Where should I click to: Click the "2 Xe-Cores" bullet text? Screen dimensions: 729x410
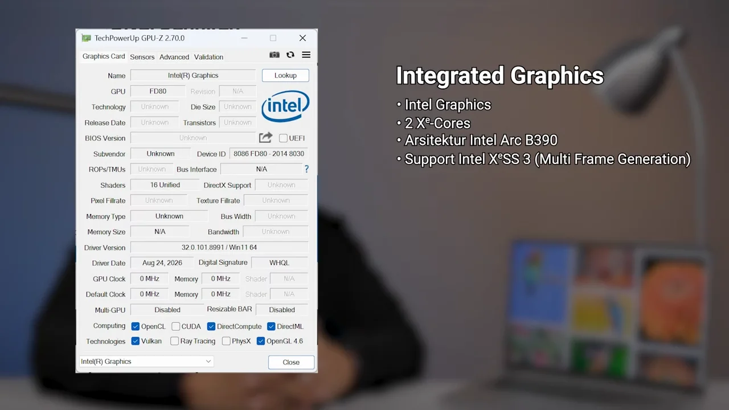click(437, 123)
